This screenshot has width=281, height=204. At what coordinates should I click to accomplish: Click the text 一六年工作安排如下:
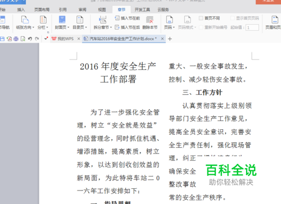(108, 191)
